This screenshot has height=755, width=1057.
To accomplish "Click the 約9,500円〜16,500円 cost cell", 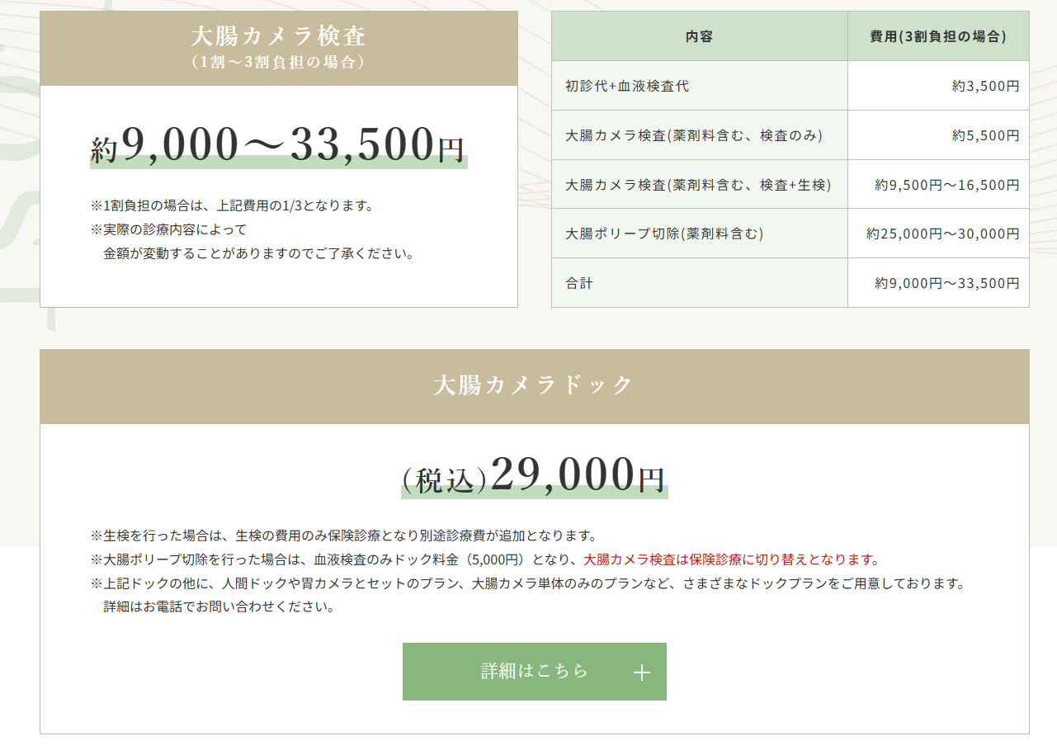I will pos(946,185).
